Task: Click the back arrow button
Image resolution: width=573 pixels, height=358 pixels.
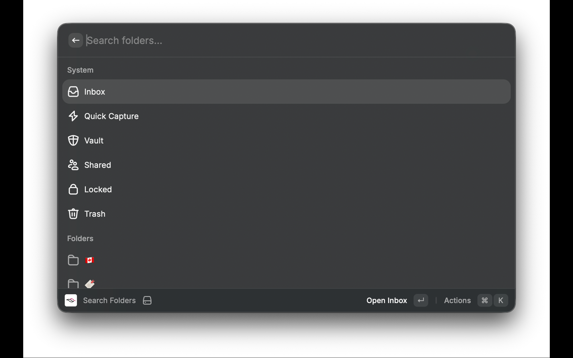Action: pyautogui.click(x=76, y=40)
